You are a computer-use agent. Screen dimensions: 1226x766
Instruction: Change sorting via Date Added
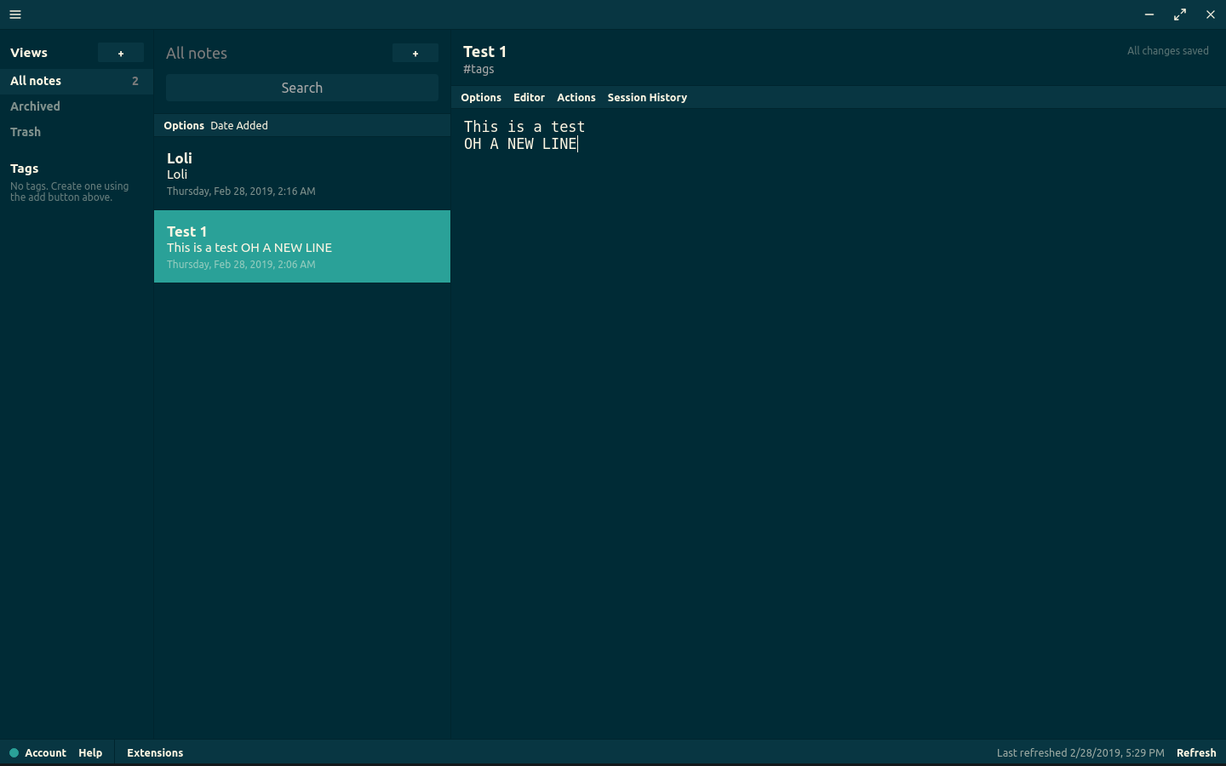point(238,125)
